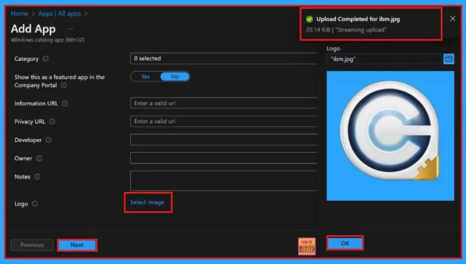Viewport: 466px width, 264px height.
Task: Click the Add App page title
Action: pos(33,29)
